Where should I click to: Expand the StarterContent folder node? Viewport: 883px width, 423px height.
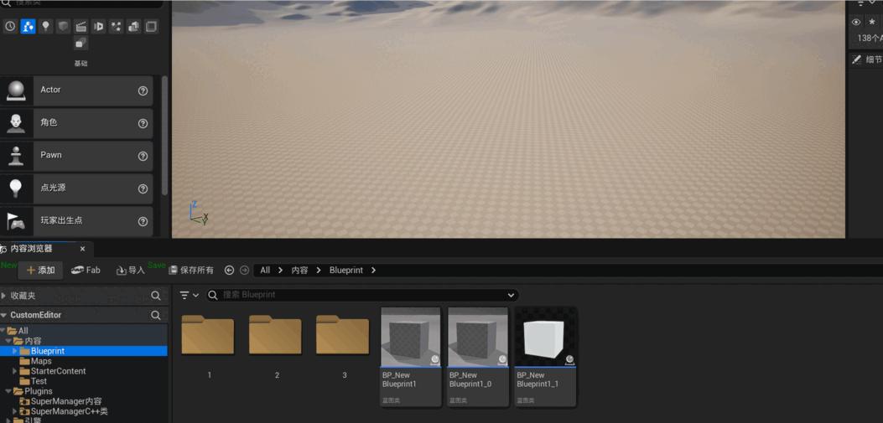point(14,371)
